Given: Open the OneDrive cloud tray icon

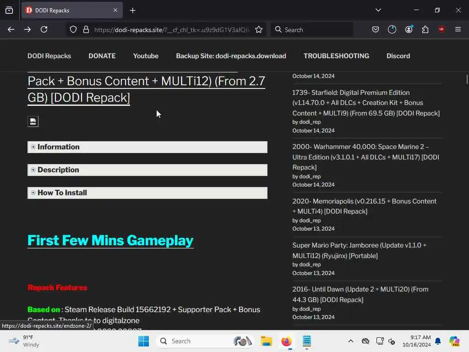Looking at the screenshot, I should tap(365, 341).
